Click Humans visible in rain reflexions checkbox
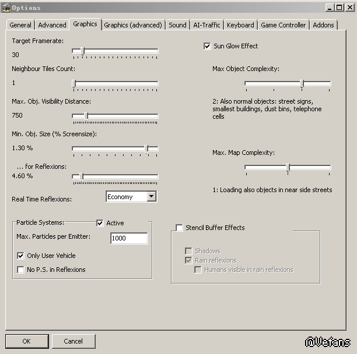Screen dimensions: 357x354 (x=198, y=270)
